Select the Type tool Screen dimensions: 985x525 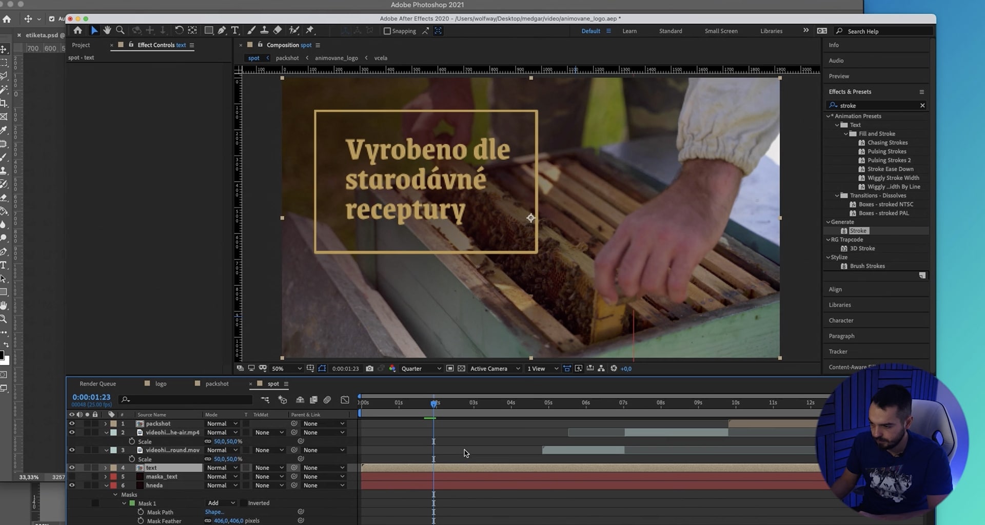point(235,30)
